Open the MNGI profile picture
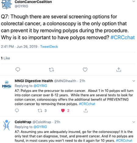Screen dimensions: 137x143 coord(7,85)
